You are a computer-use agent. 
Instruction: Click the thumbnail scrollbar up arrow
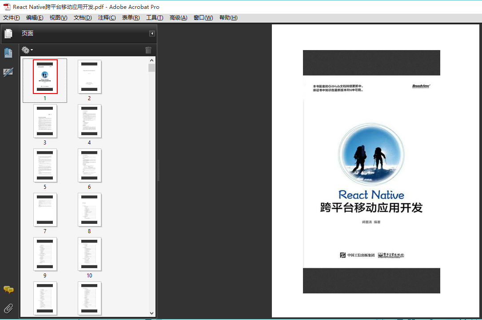pyautogui.click(x=151, y=60)
